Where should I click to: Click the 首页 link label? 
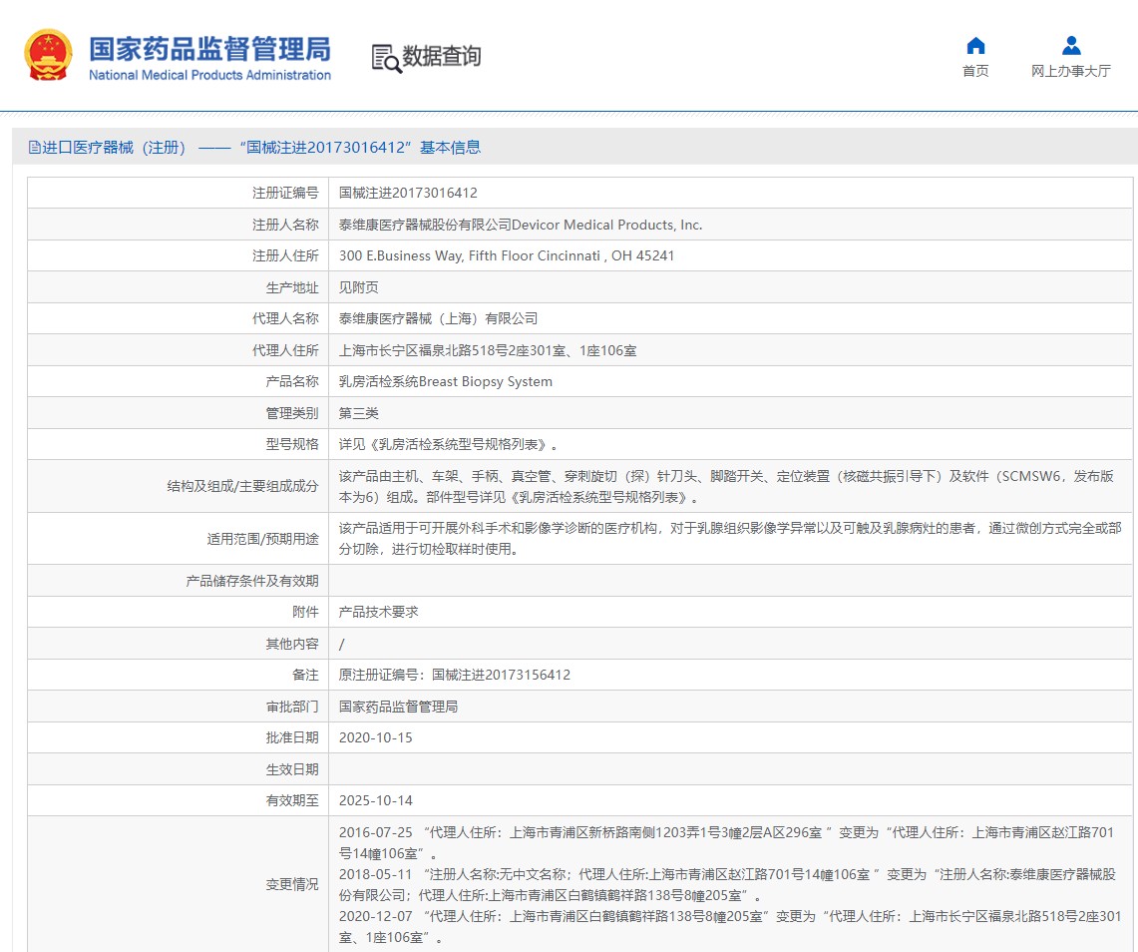(x=975, y=71)
